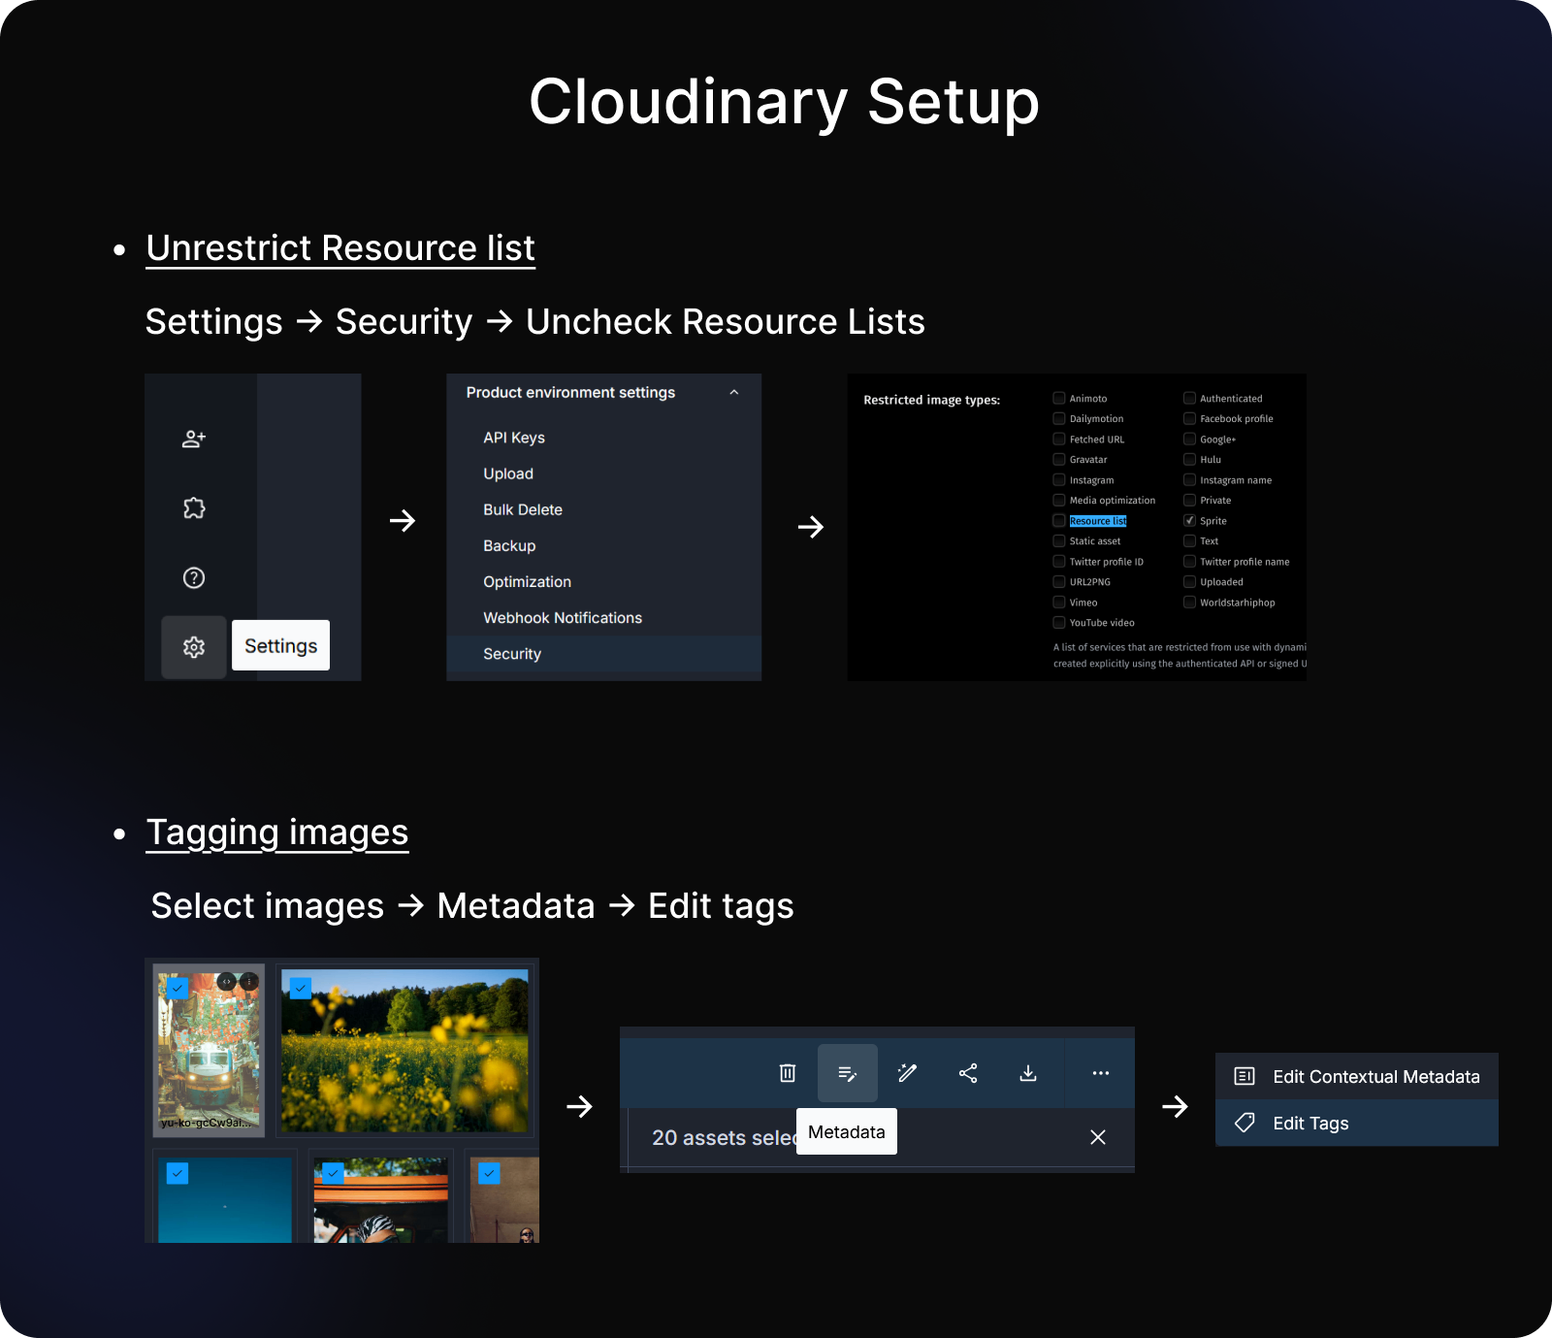The image size is (1552, 1338).
Task: Check the Twitter profile ID checkbox
Action: point(1059,561)
